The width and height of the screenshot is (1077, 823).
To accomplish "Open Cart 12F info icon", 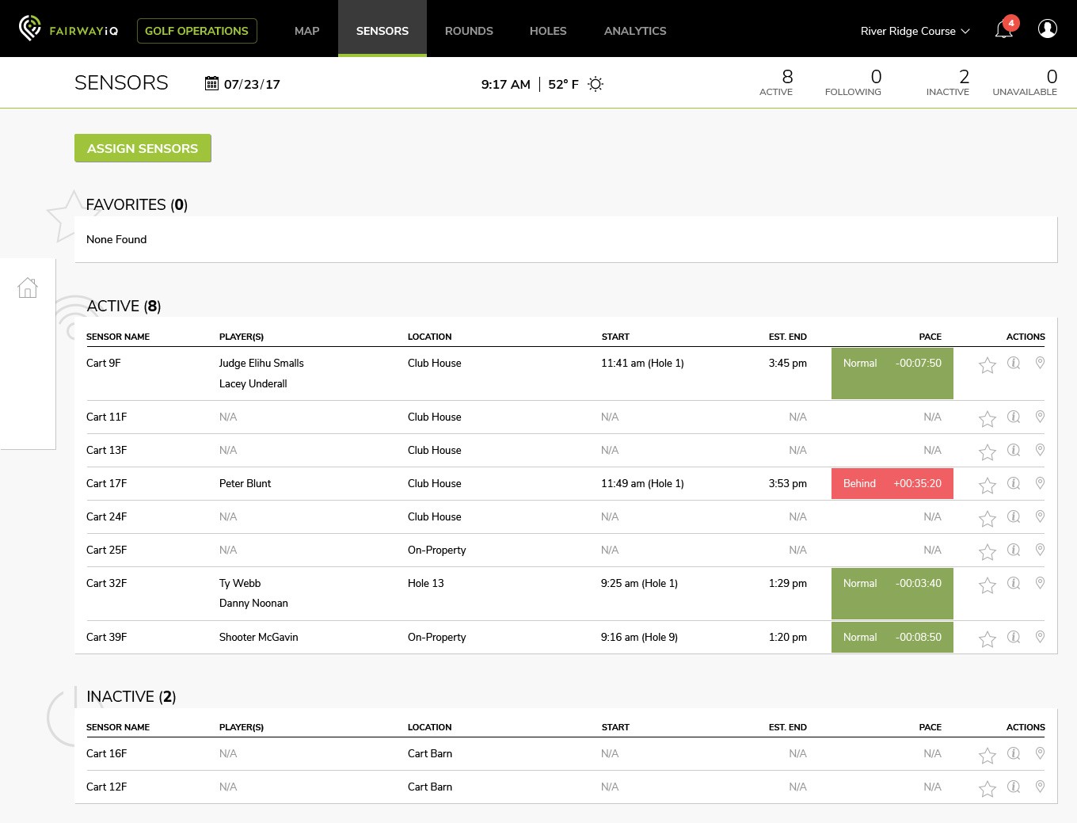I will [x=1014, y=787].
